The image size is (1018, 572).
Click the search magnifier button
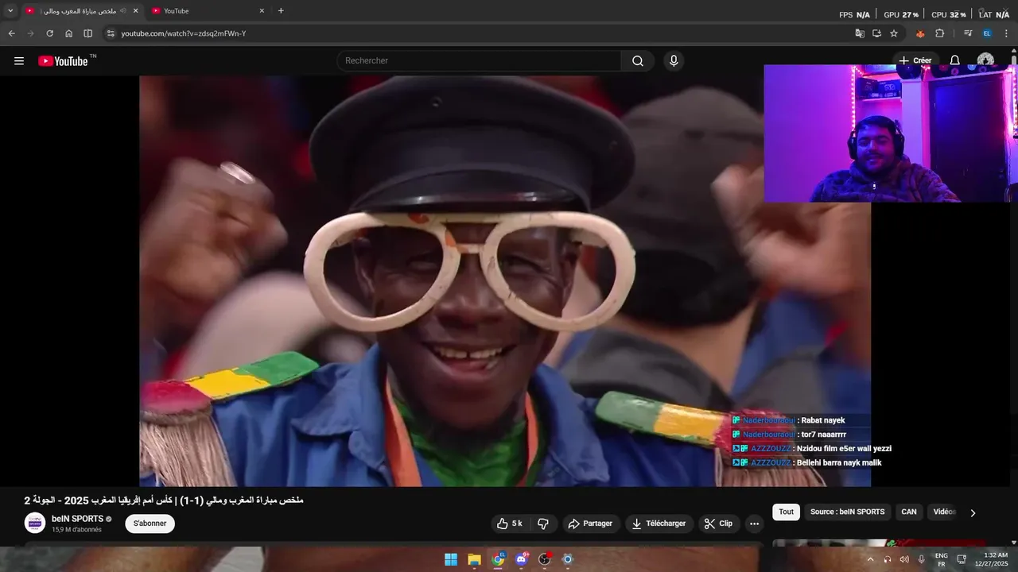click(638, 61)
